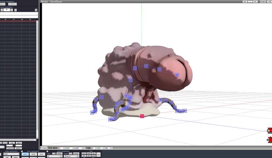The height and width of the screenshot is (158, 272).
Task: Click the 'rotate' bone manipulation button
Action: [33, 154]
